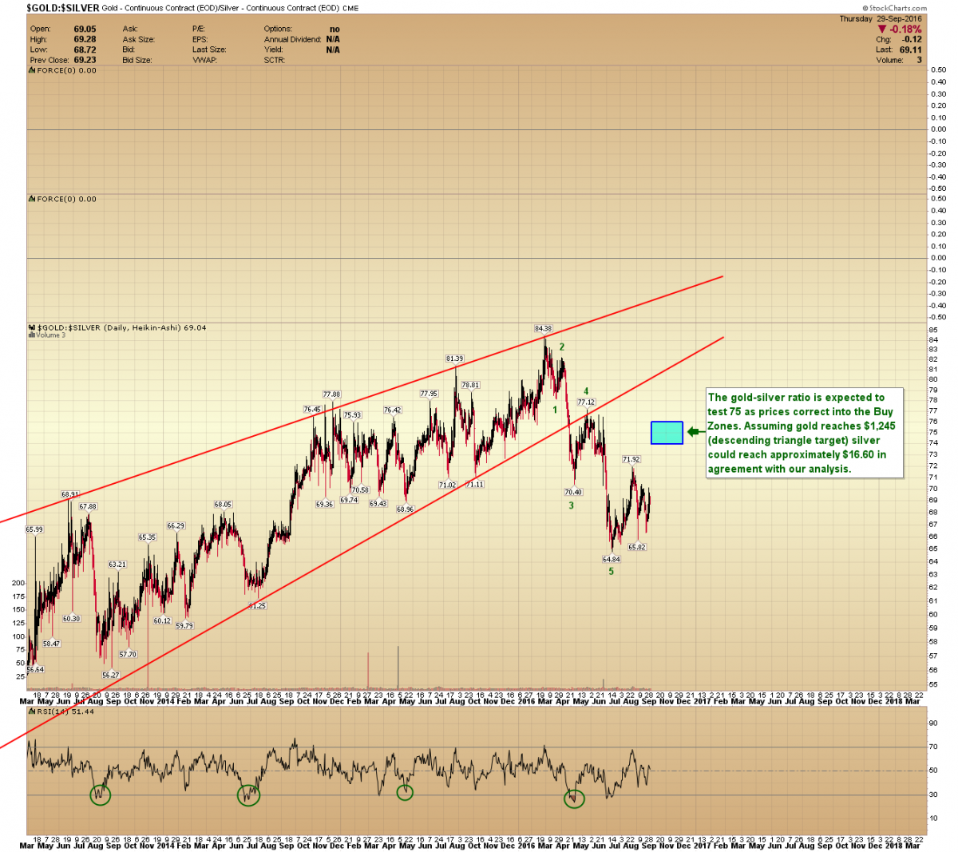Select the green wave label 2

tap(562, 347)
